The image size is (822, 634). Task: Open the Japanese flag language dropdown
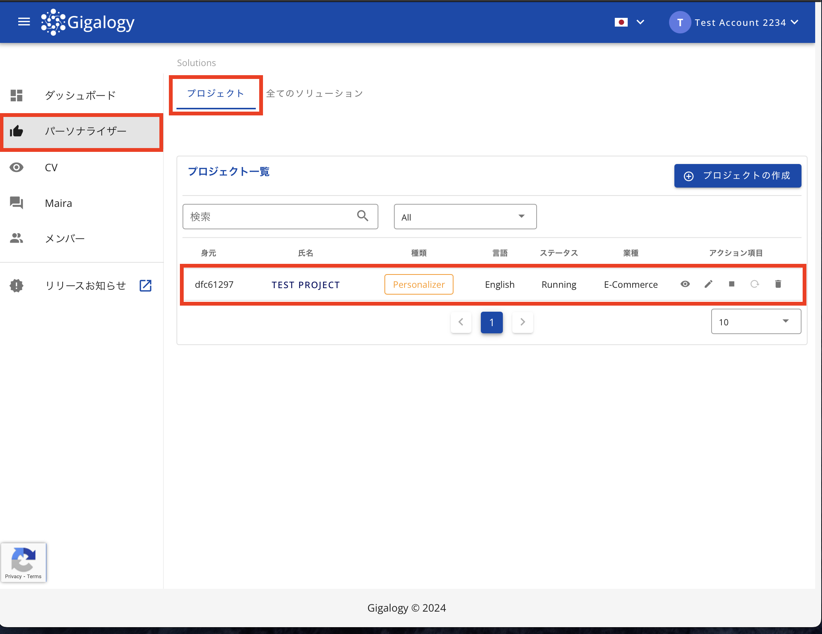click(x=629, y=22)
